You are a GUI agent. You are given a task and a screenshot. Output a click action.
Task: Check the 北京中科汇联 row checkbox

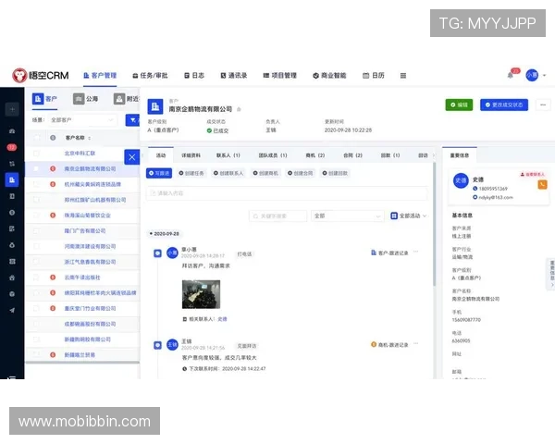pos(36,154)
